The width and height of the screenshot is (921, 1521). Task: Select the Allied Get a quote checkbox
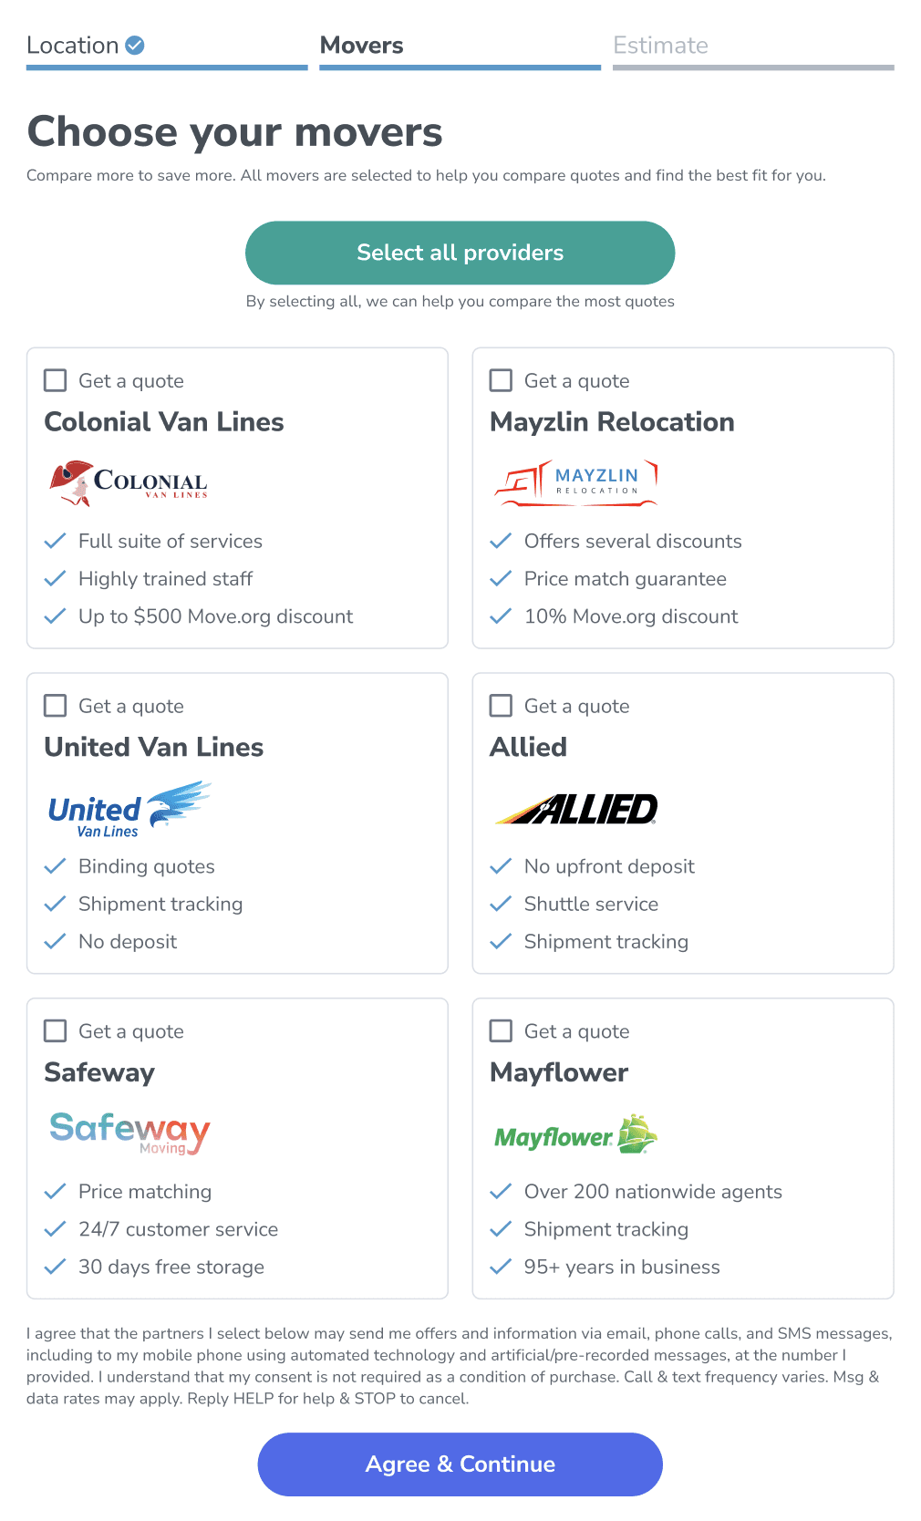501,706
